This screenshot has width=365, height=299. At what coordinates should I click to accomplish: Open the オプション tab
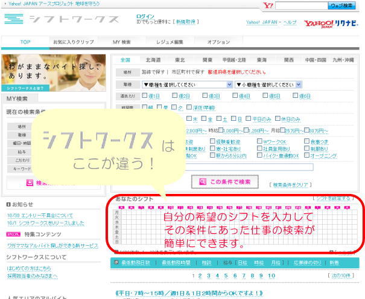[218, 42]
